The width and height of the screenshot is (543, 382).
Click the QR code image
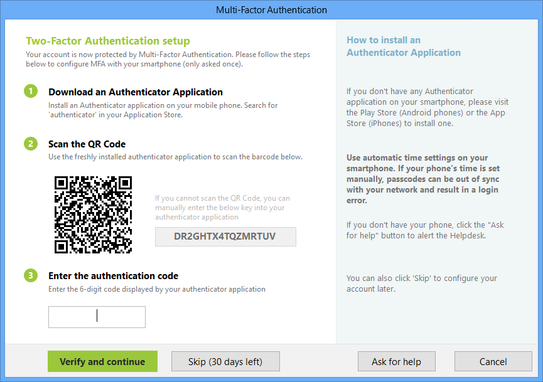click(93, 215)
